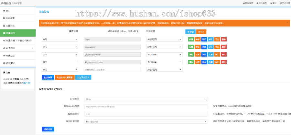
Task: Click 后台首页 user icon in top bar
Action: pyautogui.click(x=262, y=3)
